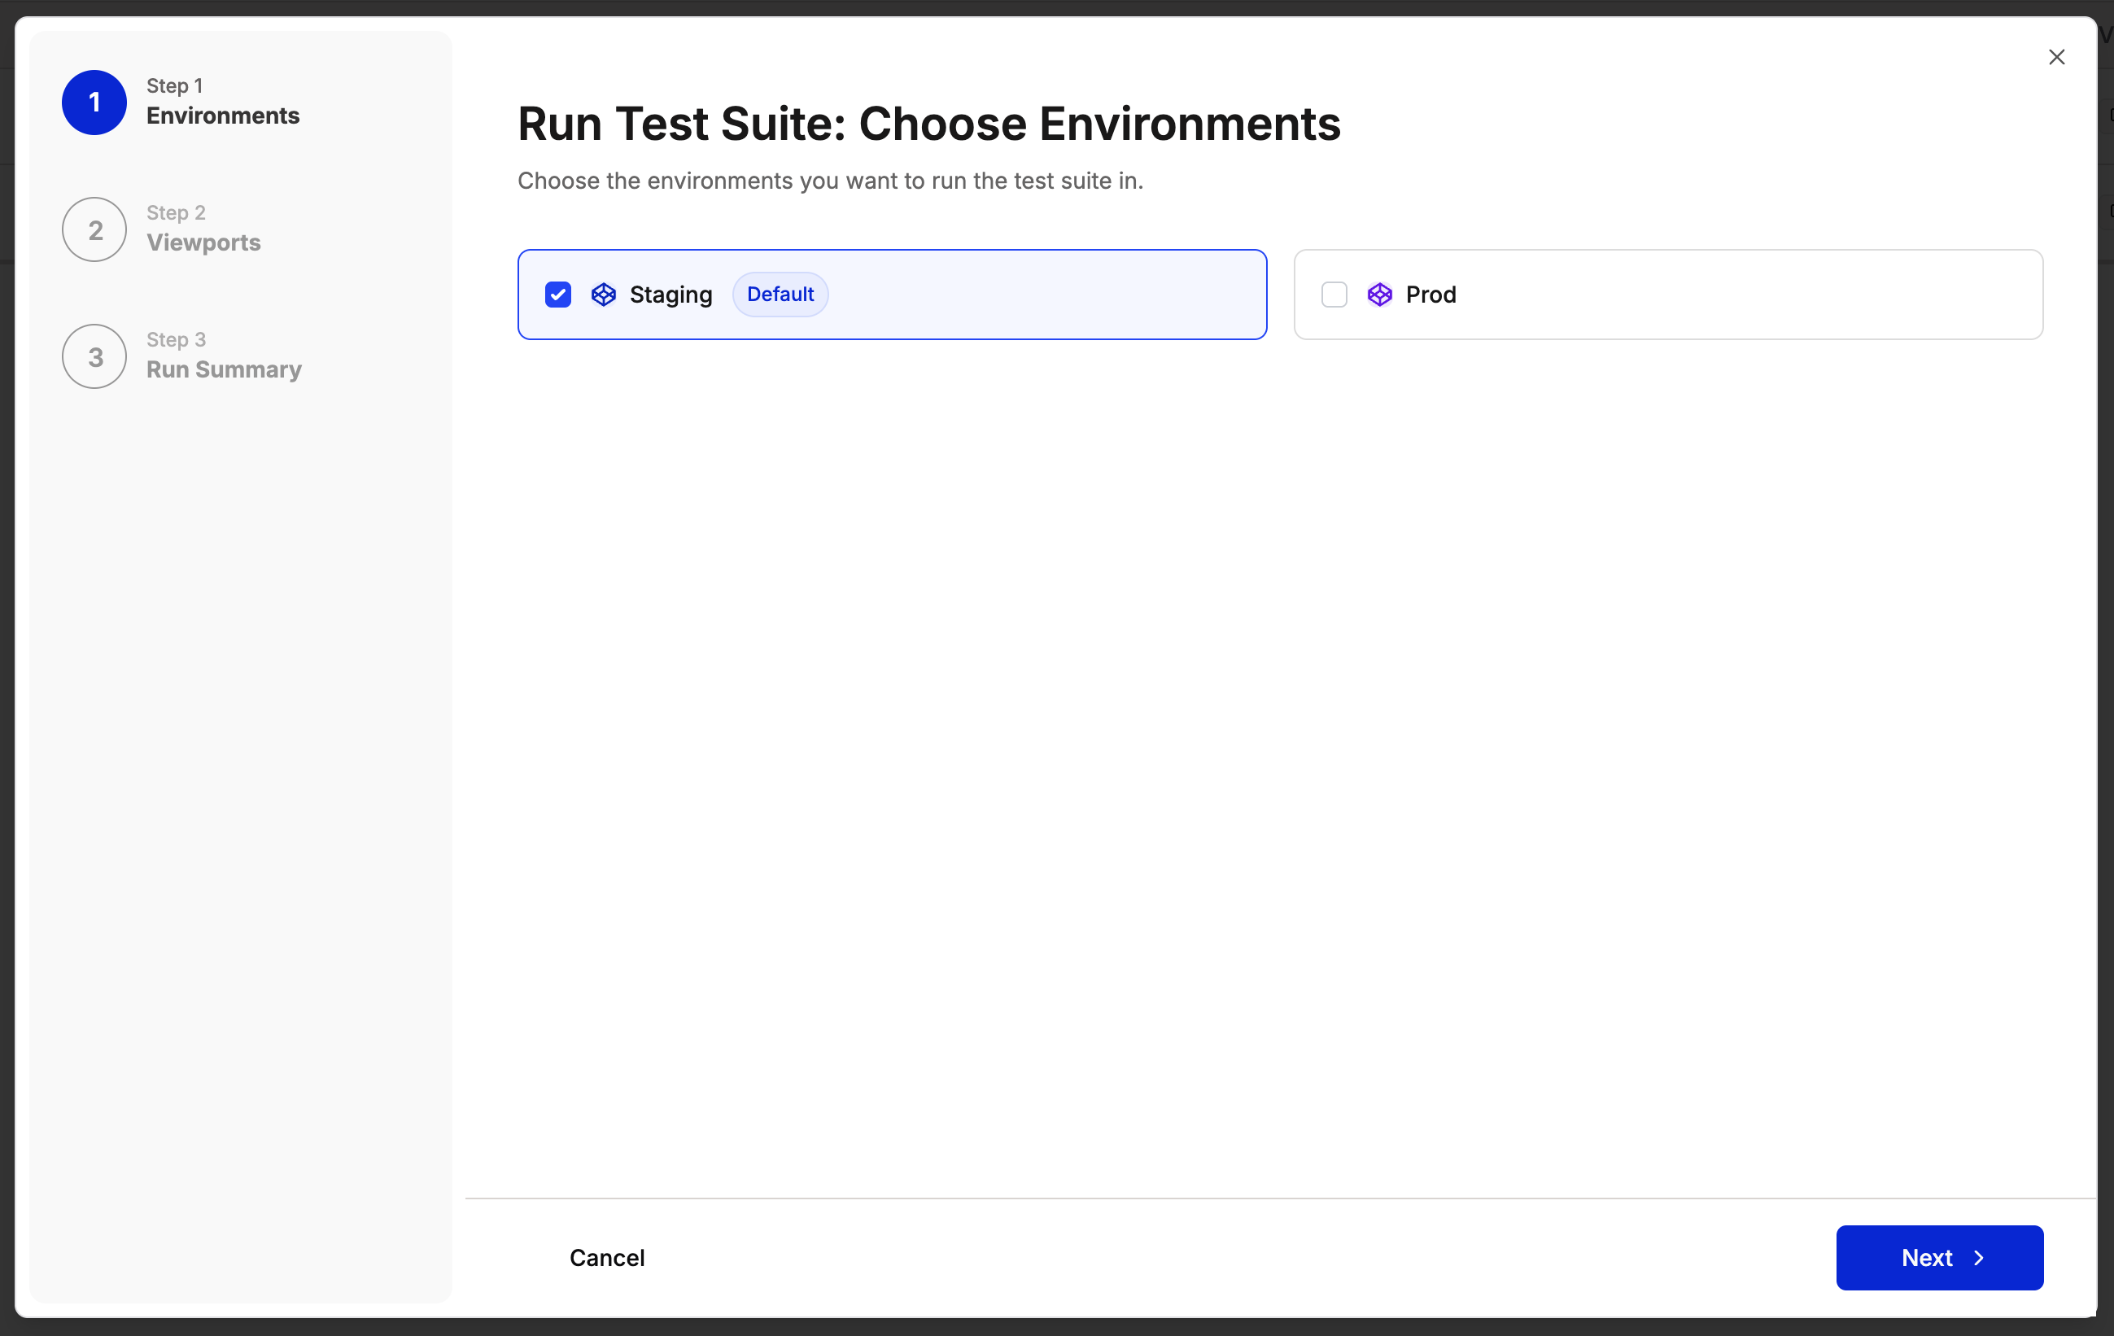Check the Prod environment checkbox

(1334, 294)
